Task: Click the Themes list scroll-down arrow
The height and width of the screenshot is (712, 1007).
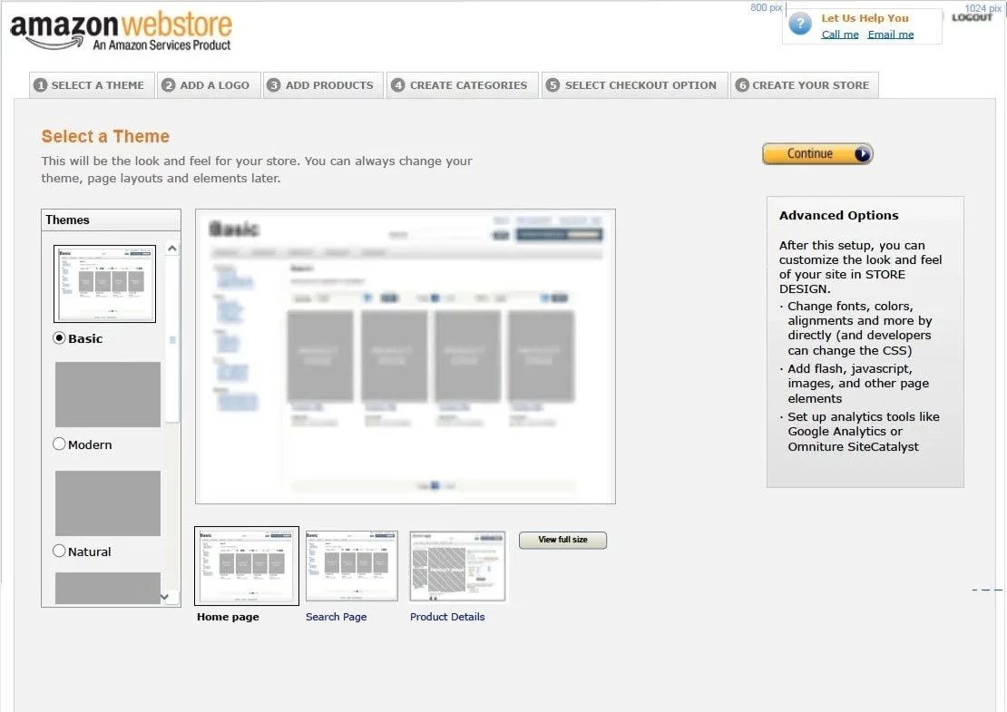Action: [x=165, y=597]
